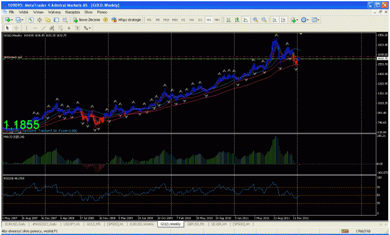Image resolution: width=390 pixels, height=235 pixels.
Task: Expand the Profiles dropdown arrow
Action: coord(22,20)
